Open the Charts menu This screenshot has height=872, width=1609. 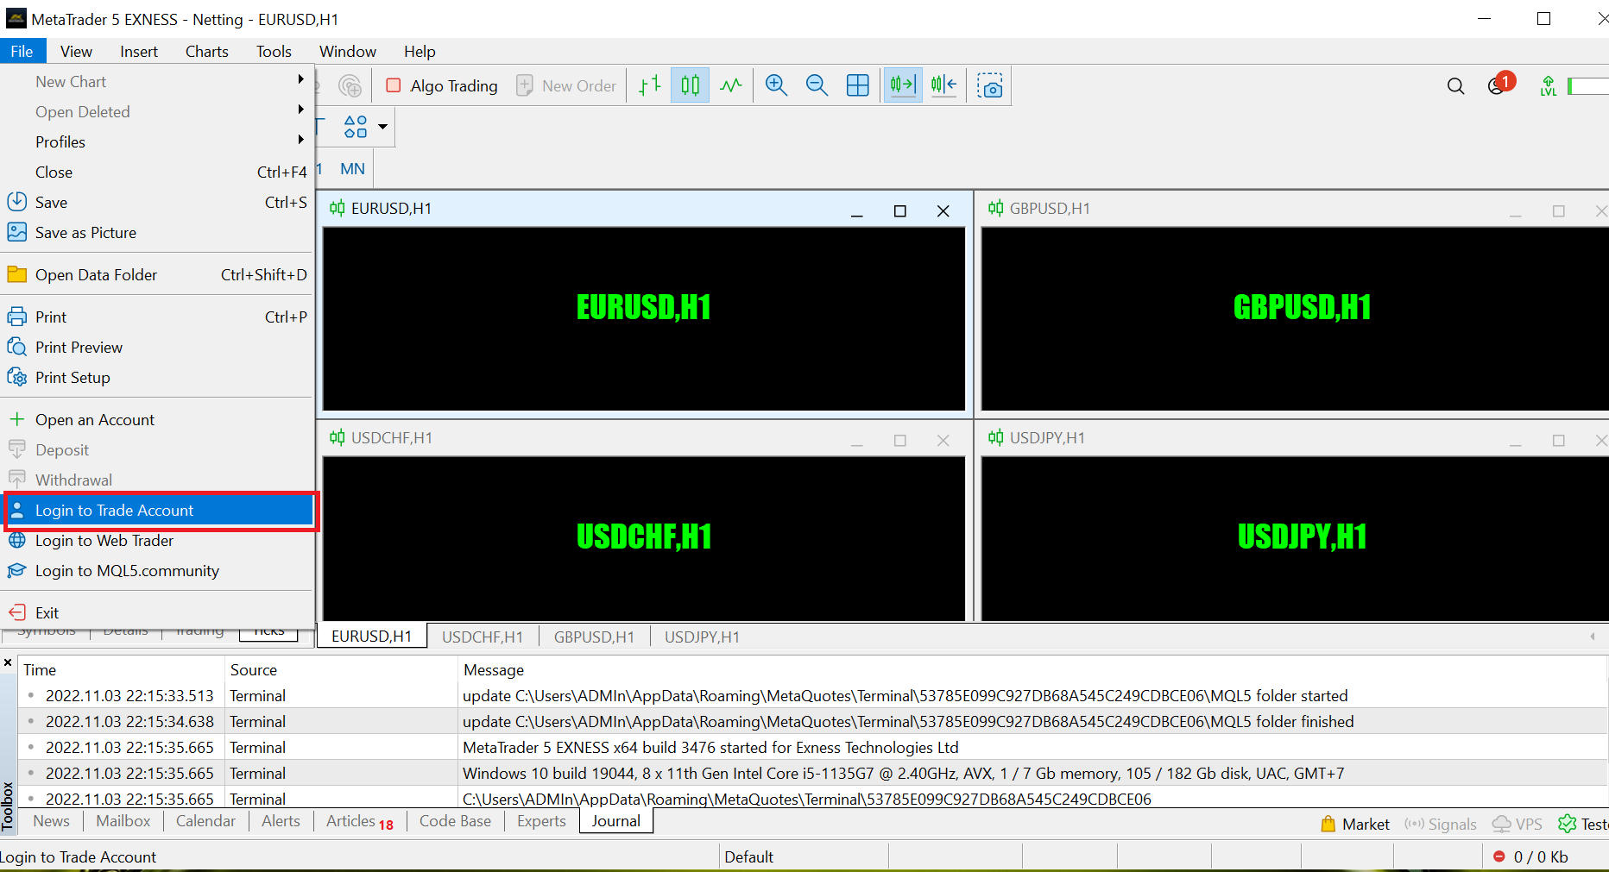(x=207, y=51)
